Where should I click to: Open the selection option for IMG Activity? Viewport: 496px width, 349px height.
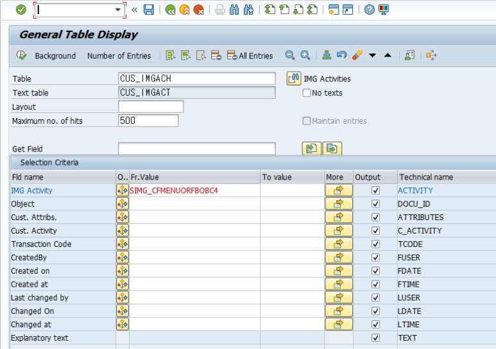[x=123, y=191]
